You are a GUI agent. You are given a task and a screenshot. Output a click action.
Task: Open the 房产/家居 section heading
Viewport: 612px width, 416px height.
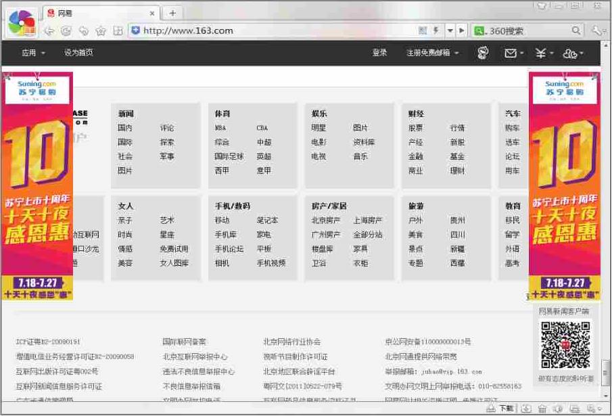point(329,206)
